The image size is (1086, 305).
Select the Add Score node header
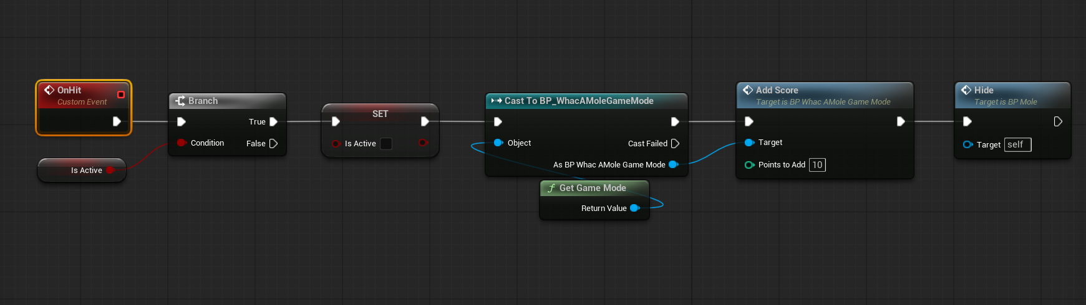tap(825, 95)
